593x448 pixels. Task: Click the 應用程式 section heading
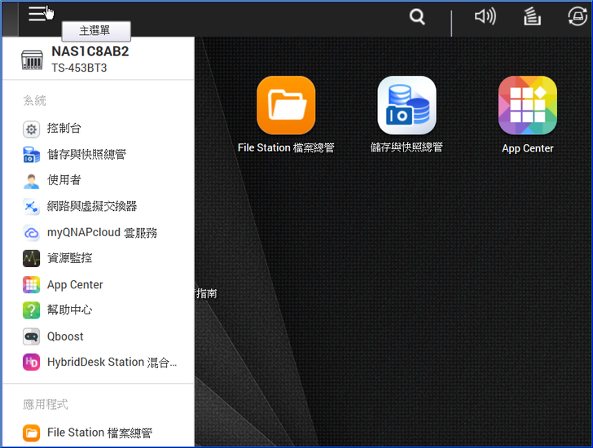pos(46,405)
